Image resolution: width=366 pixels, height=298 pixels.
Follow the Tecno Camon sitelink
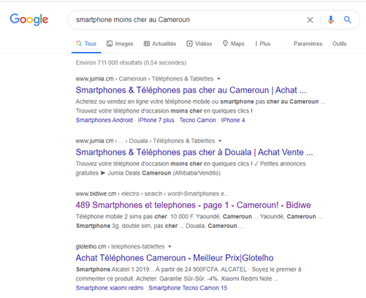point(197,120)
